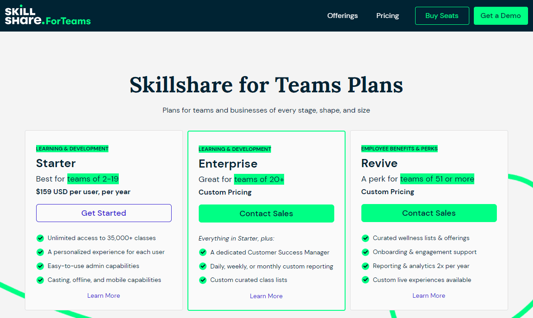The image size is (533, 318).
Task: Click the Get a Demo button
Action: 500,15
